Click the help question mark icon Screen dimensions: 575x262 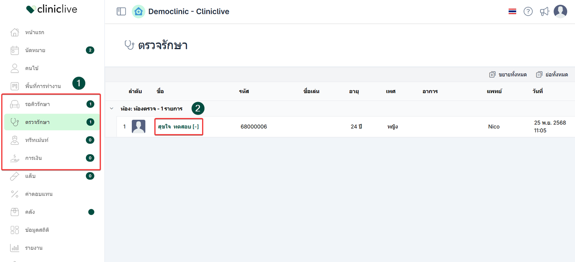(528, 11)
